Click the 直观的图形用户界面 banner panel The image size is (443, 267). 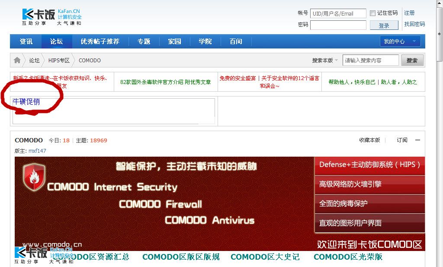tap(369, 223)
